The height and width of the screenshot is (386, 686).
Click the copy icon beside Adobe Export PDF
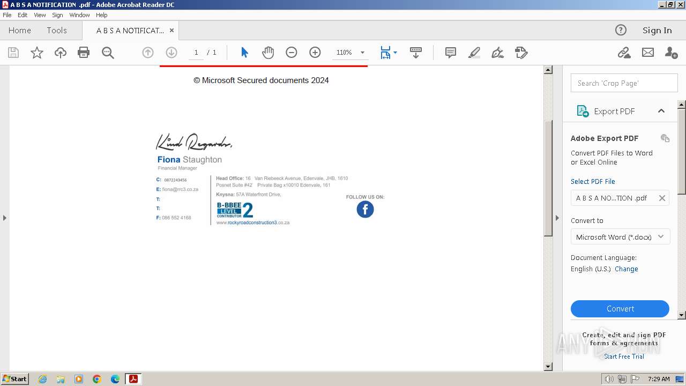[665, 138]
